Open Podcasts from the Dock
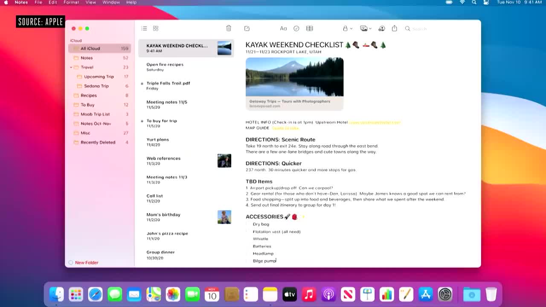The width and height of the screenshot is (546, 307). [x=328, y=294]
